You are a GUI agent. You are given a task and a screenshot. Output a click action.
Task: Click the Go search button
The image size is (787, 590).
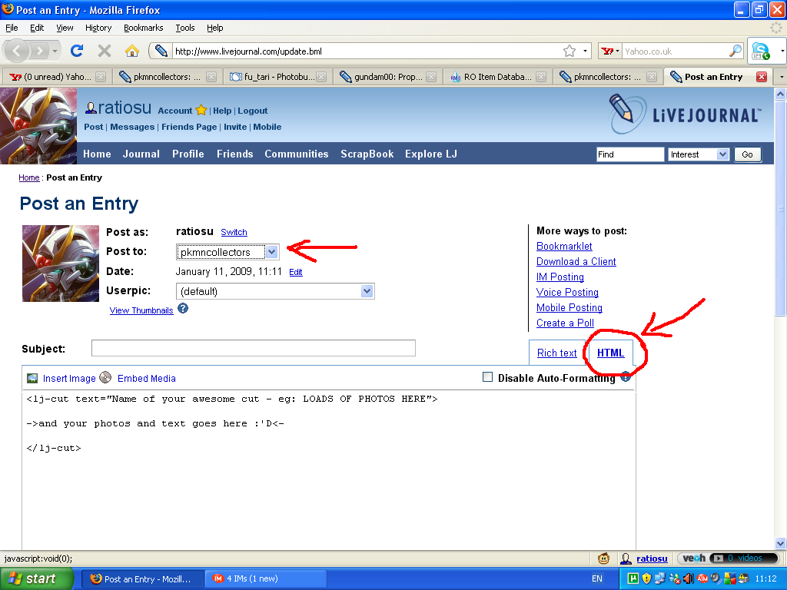tap(747, 154)
